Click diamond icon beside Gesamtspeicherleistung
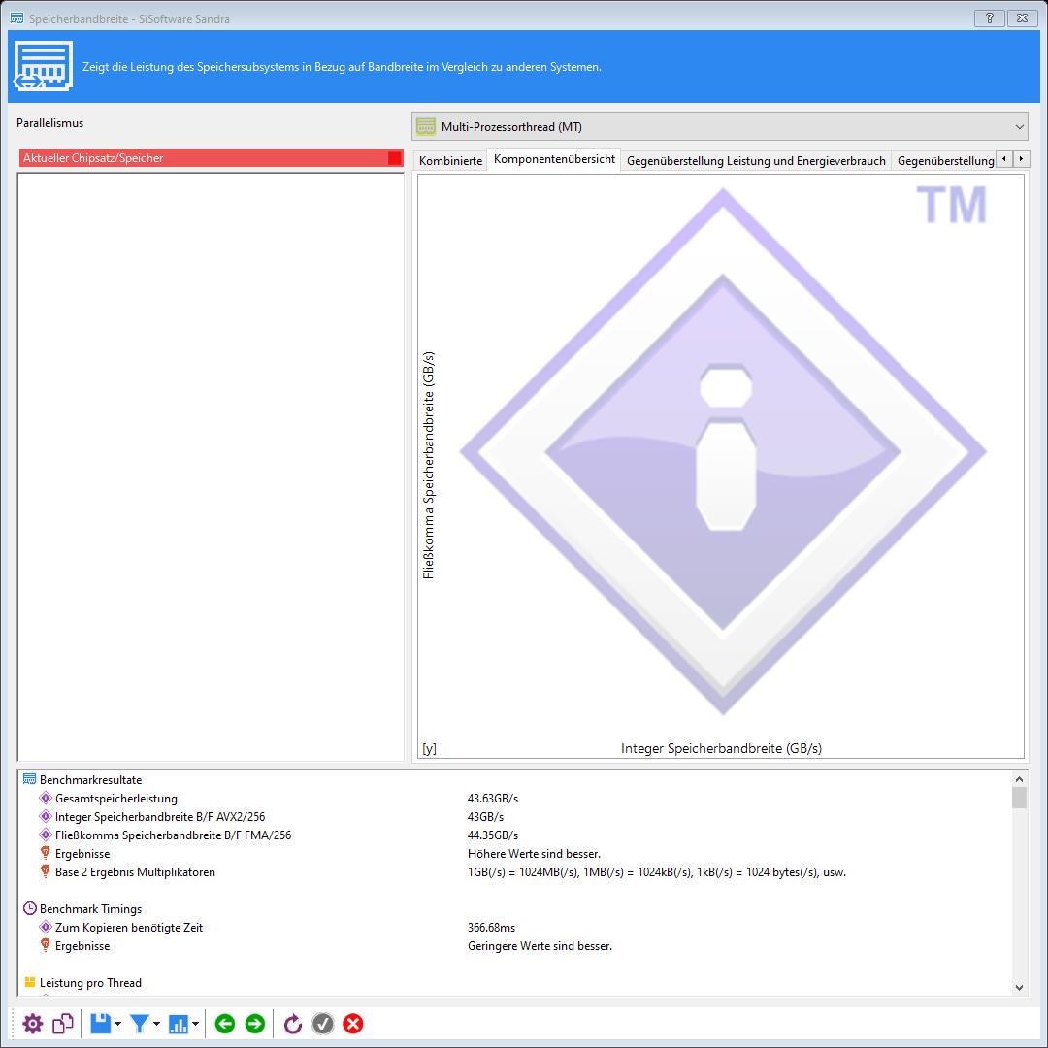 pyautogui.click(x=46, y=798)
